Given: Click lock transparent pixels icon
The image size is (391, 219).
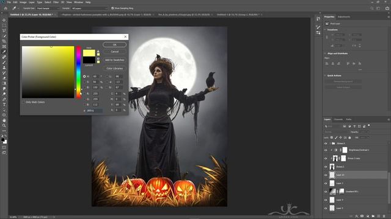Looking at the screenshot, I should pos(332,137).
